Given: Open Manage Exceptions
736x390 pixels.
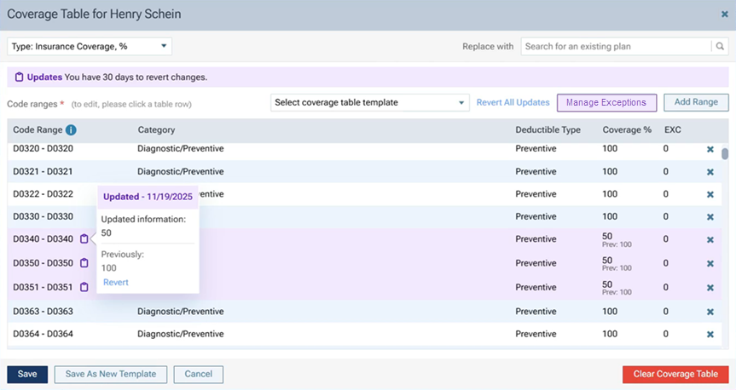Looking at the screenshot, I should 606,103.
